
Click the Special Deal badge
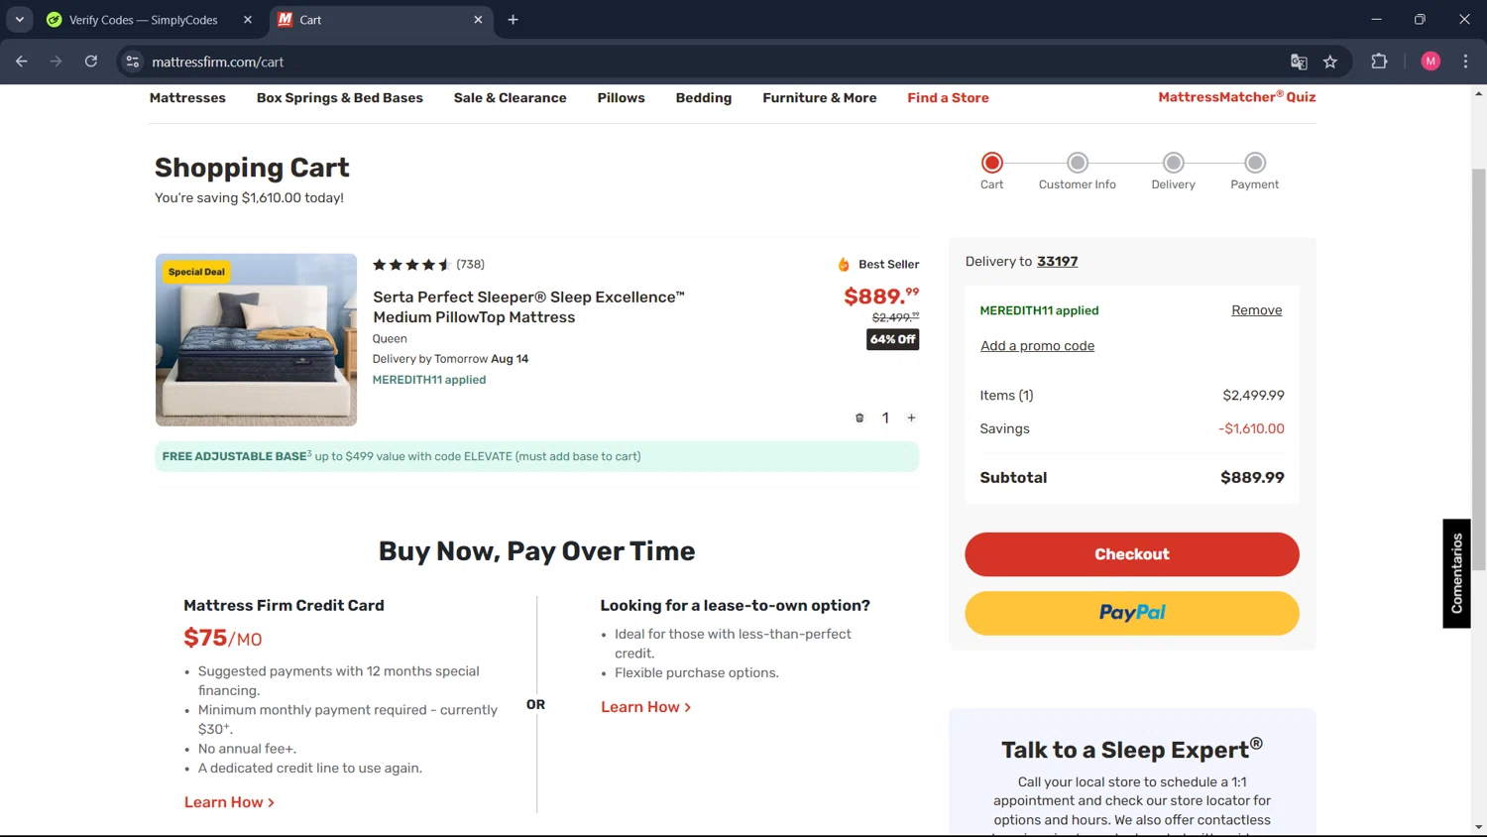(196, 272)
